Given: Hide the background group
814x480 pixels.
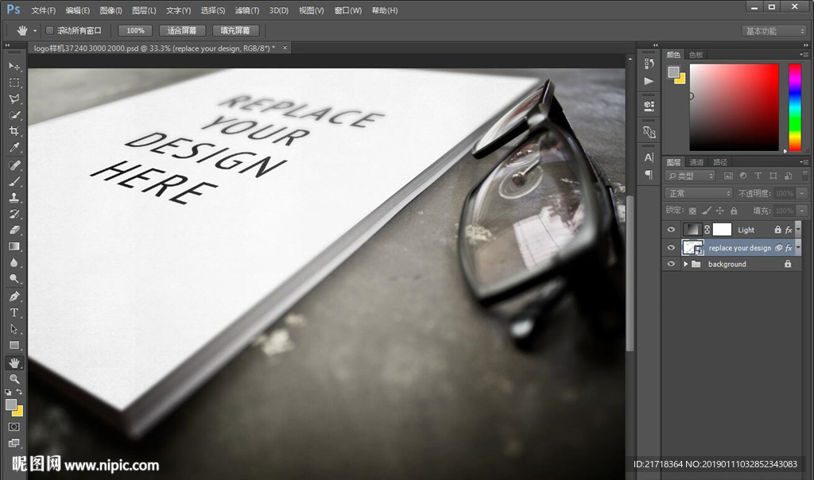Looking at the screenshot, I should click(671, 264).
